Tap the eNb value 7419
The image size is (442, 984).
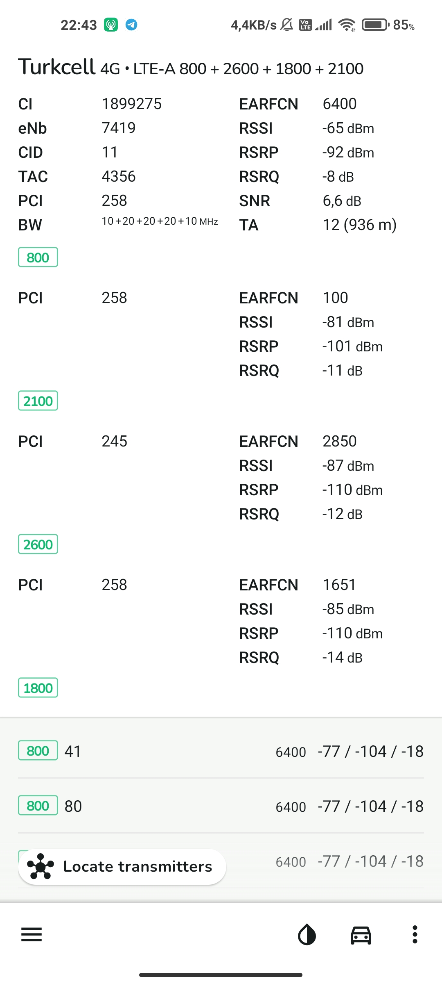click(119, 128)
